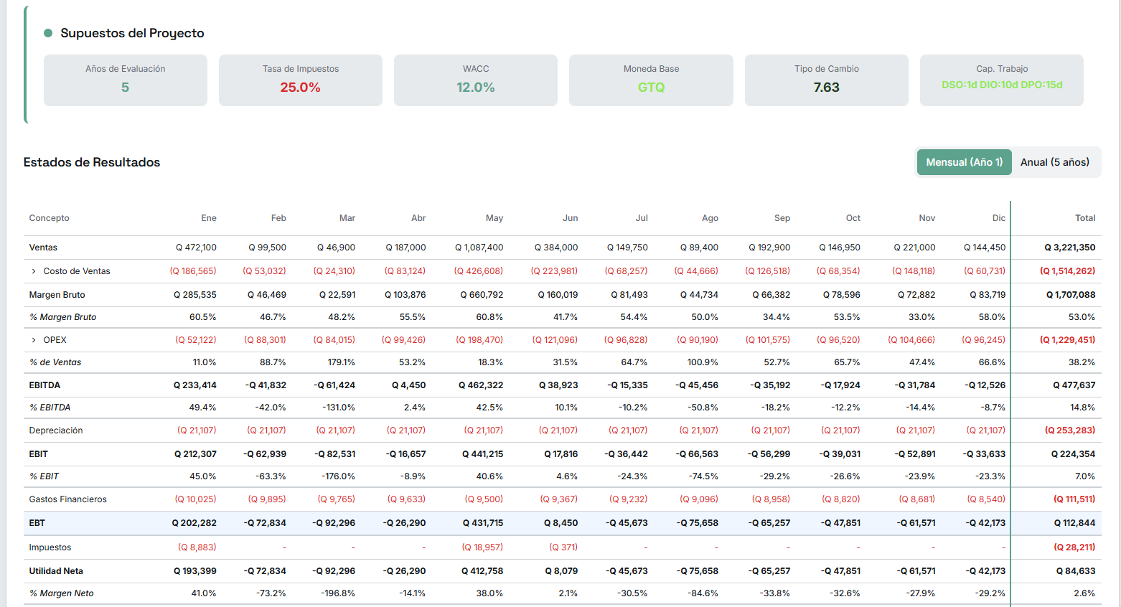Click % de Ventas Mar value 179.1%

pos(341,362)
